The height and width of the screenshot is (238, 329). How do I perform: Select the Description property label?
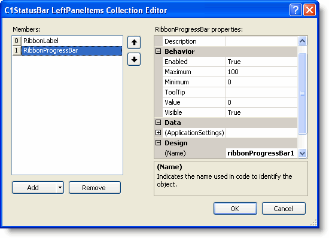[194, 41]
